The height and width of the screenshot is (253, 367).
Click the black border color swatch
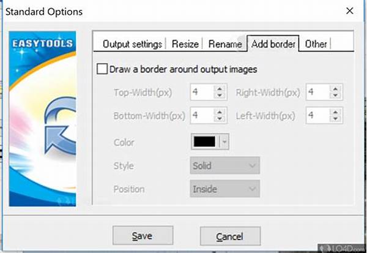pos(204,142)
